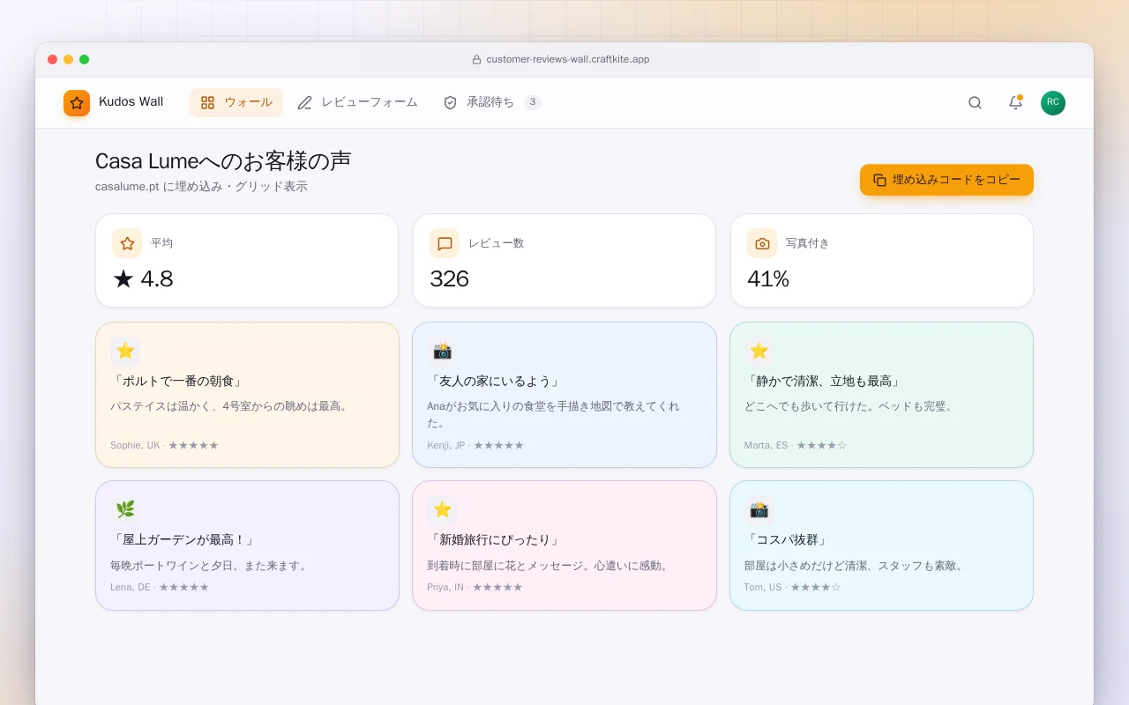Go to the 承認待ち tab

(492, 103)
